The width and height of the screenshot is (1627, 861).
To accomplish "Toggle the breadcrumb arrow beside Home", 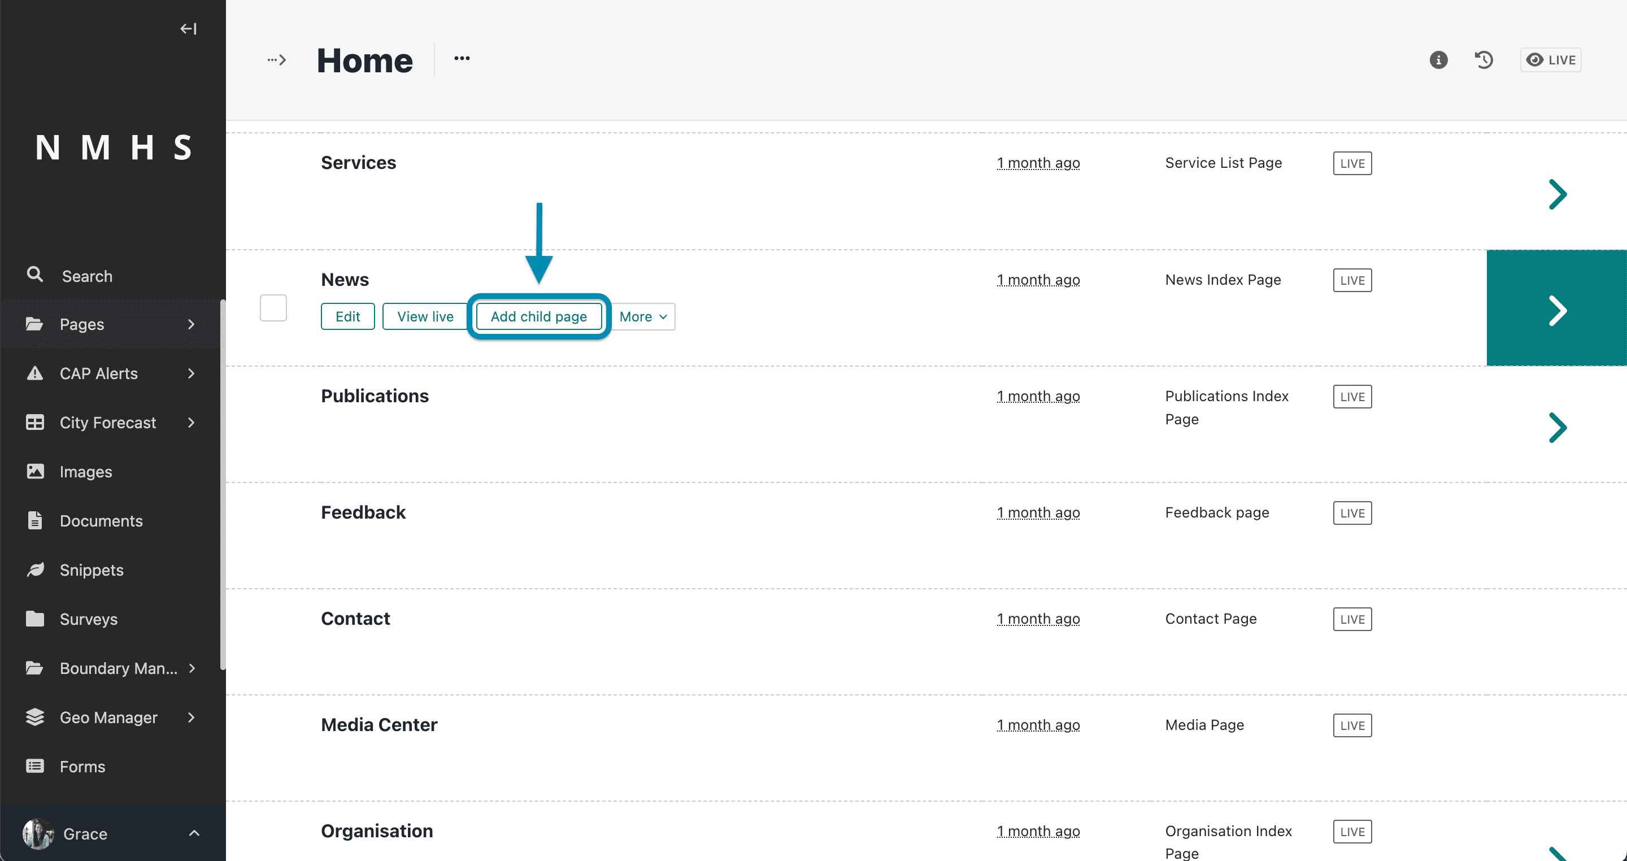I will [277, 60].
